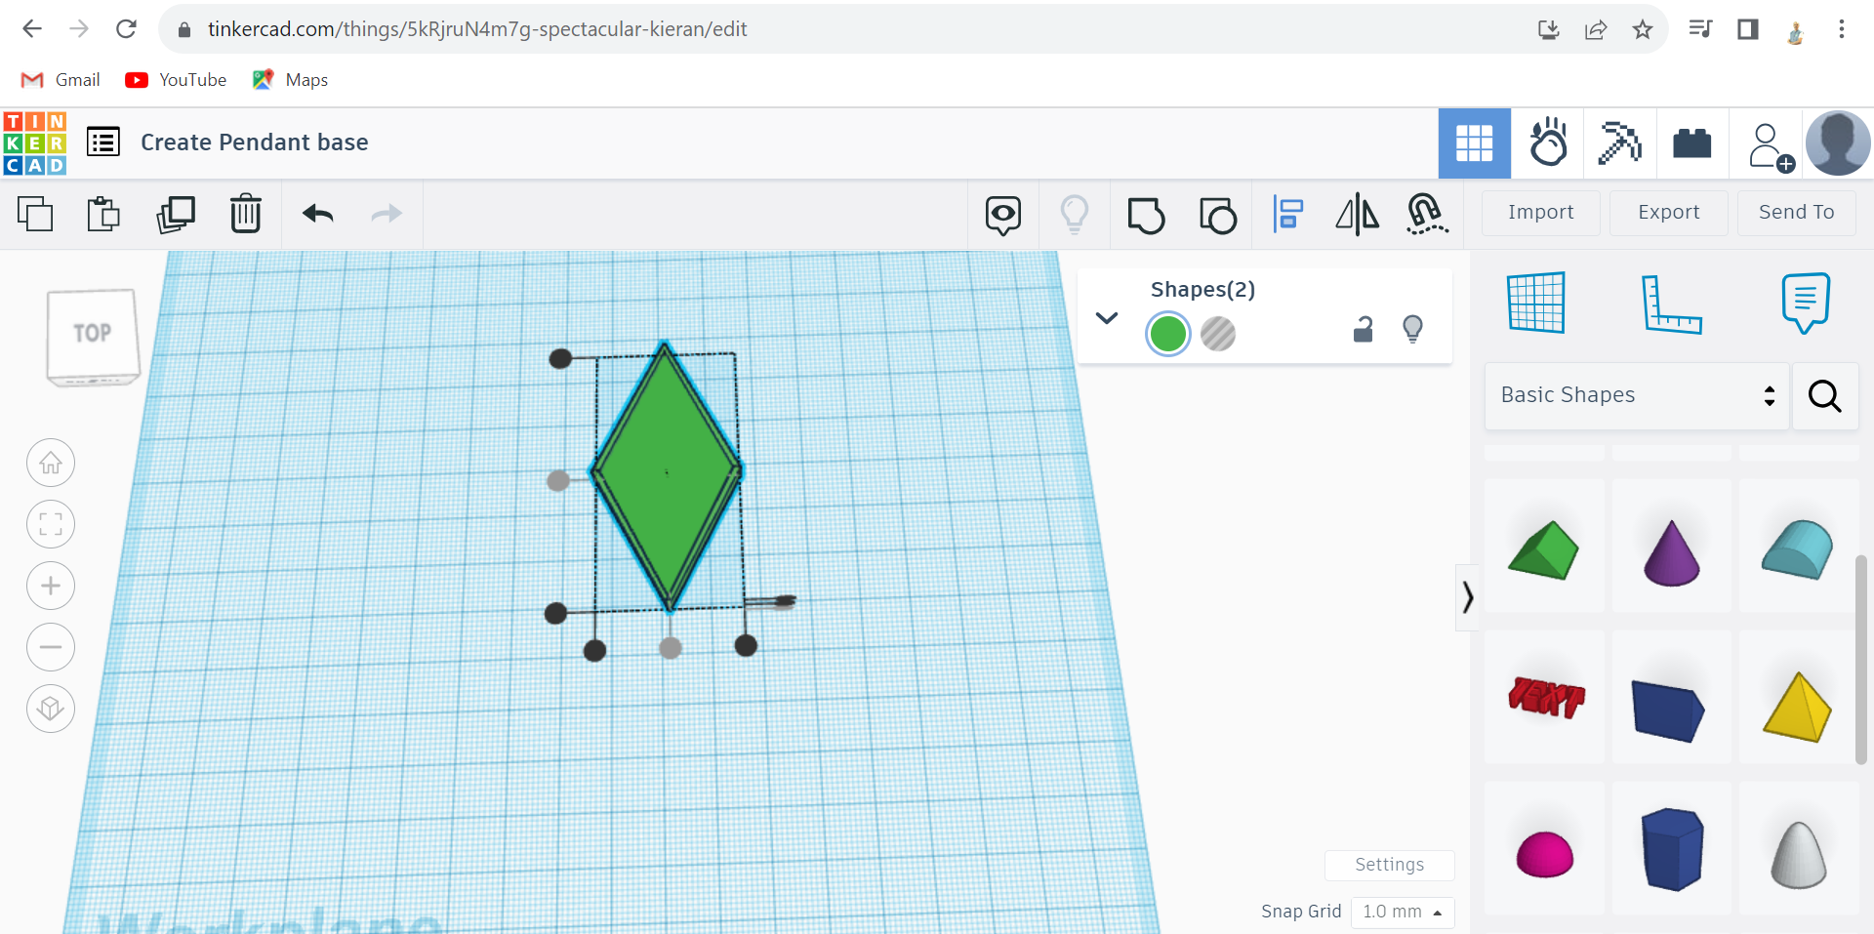This screenshot has height=934, width=1874.
Task: Toggle orthographic perspective view
Action: (x=51, y=709)
